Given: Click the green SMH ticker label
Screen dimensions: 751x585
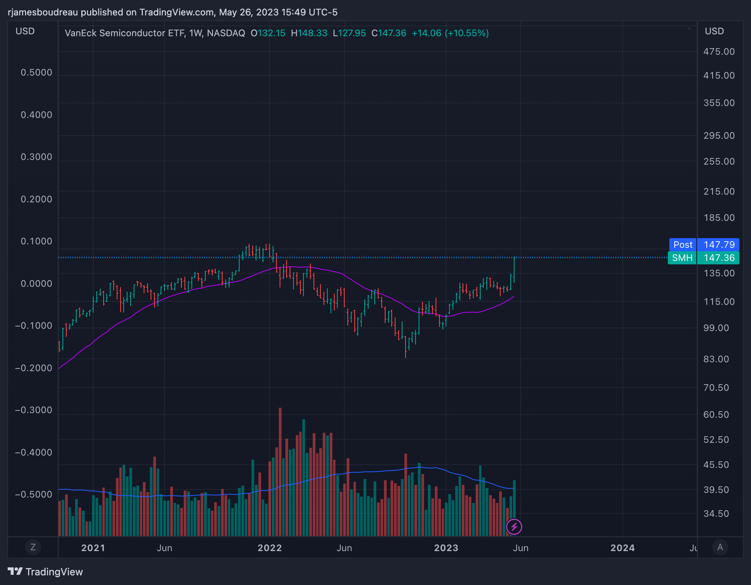Looking at the screenshot, I should [682, 258].
